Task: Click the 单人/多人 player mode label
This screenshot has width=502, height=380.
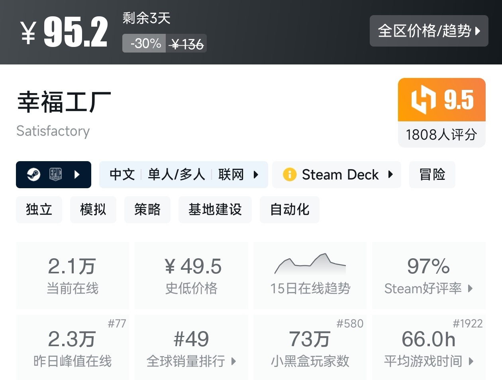Action: (176, 174)
